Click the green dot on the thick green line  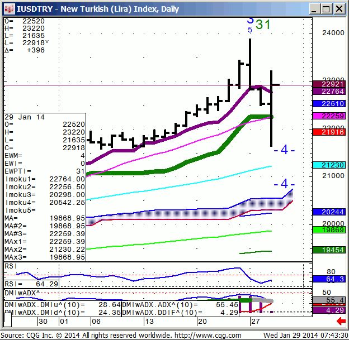coord(271,117)
